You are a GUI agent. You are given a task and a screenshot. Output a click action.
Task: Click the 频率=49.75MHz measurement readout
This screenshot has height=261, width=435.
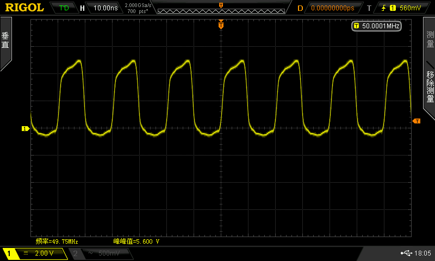pyautogui.click(x=57, y=241)
